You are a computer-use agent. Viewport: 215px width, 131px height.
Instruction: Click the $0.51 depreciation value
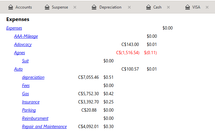coord(108,77)
